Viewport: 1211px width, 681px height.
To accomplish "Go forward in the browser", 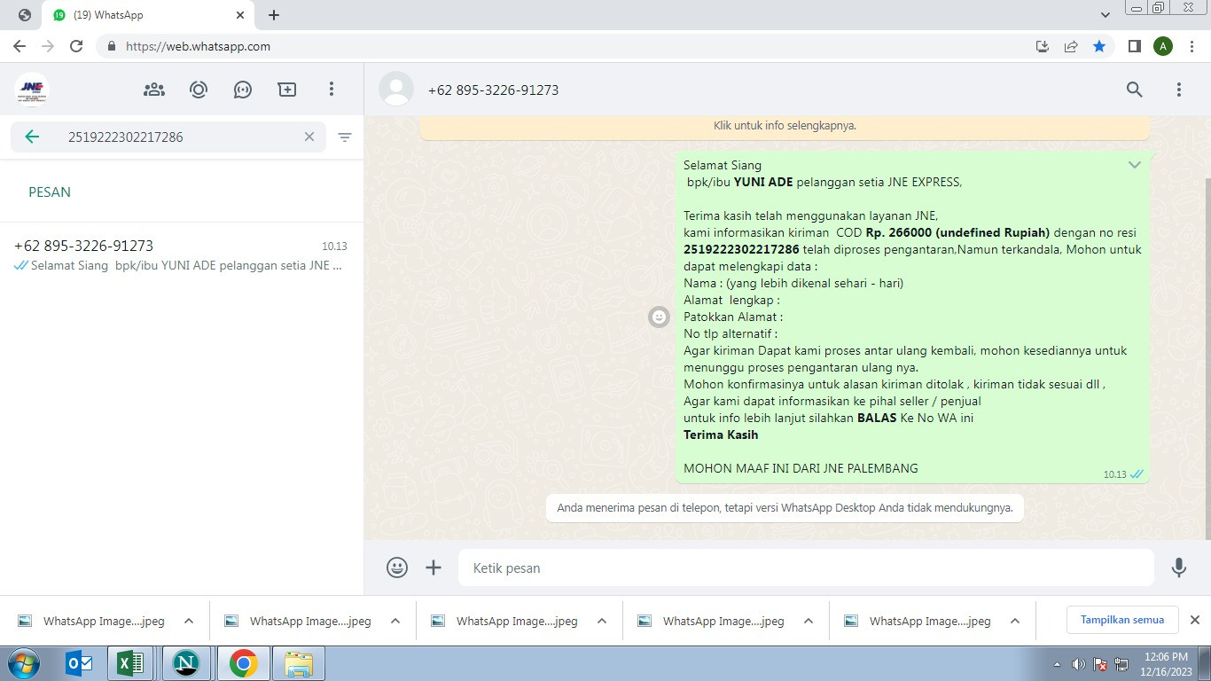I will tap(48, 46).
